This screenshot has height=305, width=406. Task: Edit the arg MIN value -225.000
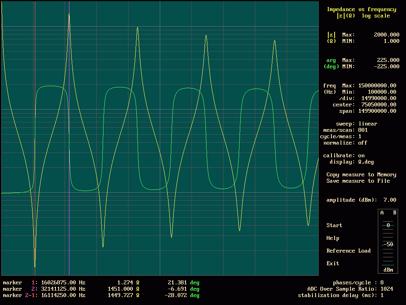pyautogui.click(x=387, y=66)
